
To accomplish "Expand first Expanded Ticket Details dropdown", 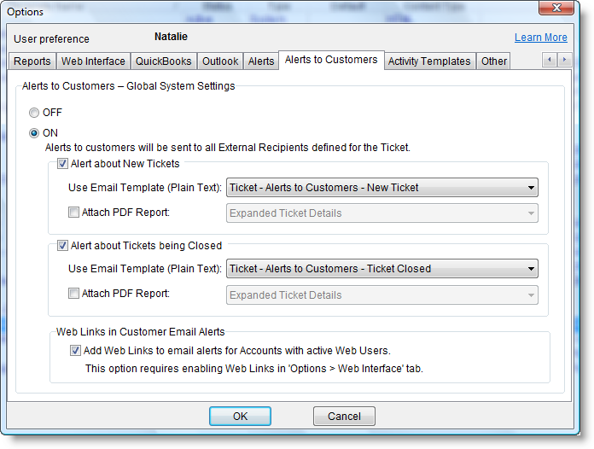I will [x=381, y=213].
